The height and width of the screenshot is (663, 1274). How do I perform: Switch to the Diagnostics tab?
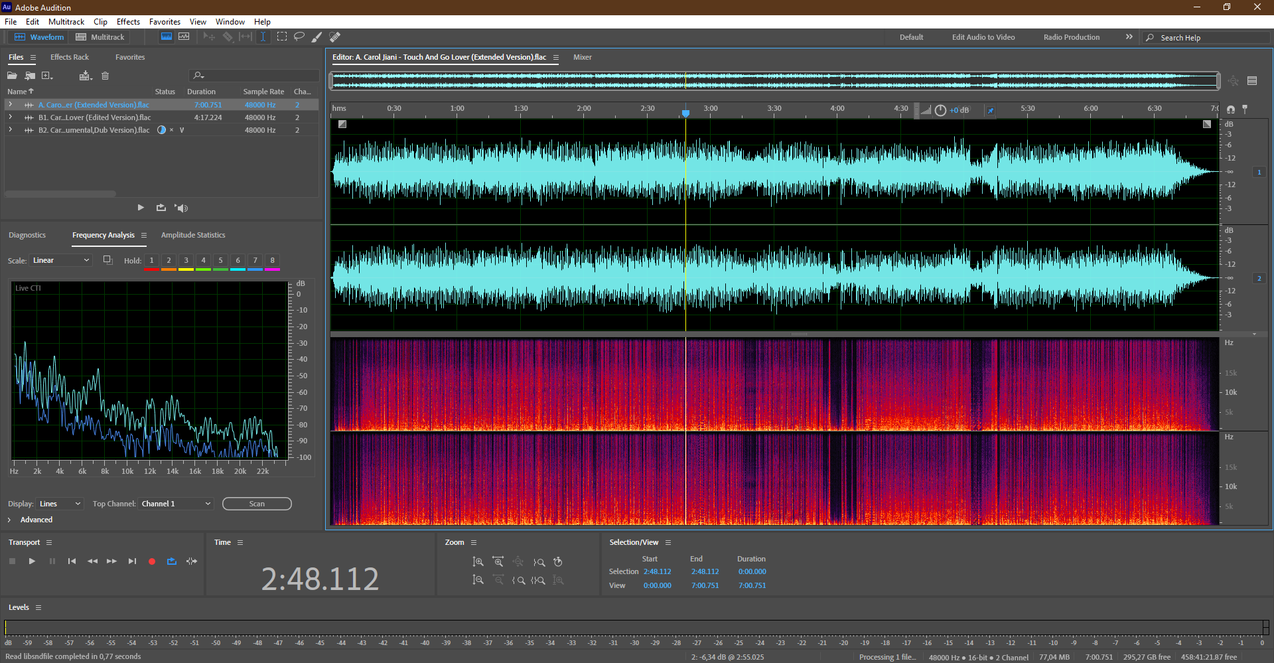coord(27,235)
